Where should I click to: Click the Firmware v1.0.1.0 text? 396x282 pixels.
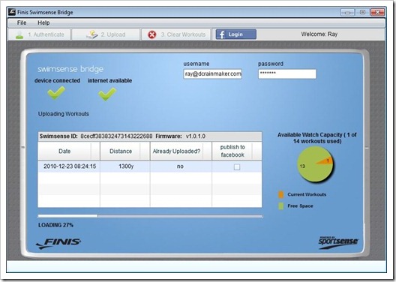click(x=180, y=136)
